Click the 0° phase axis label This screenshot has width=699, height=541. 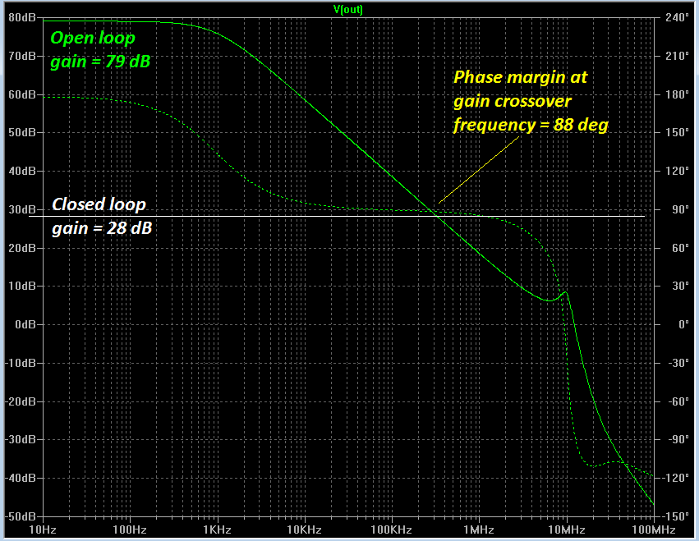(683, 324)
